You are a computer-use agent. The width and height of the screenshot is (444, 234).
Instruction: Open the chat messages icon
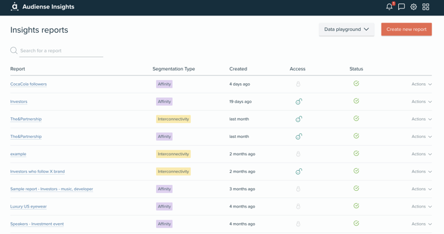click(x=401, y=6)
